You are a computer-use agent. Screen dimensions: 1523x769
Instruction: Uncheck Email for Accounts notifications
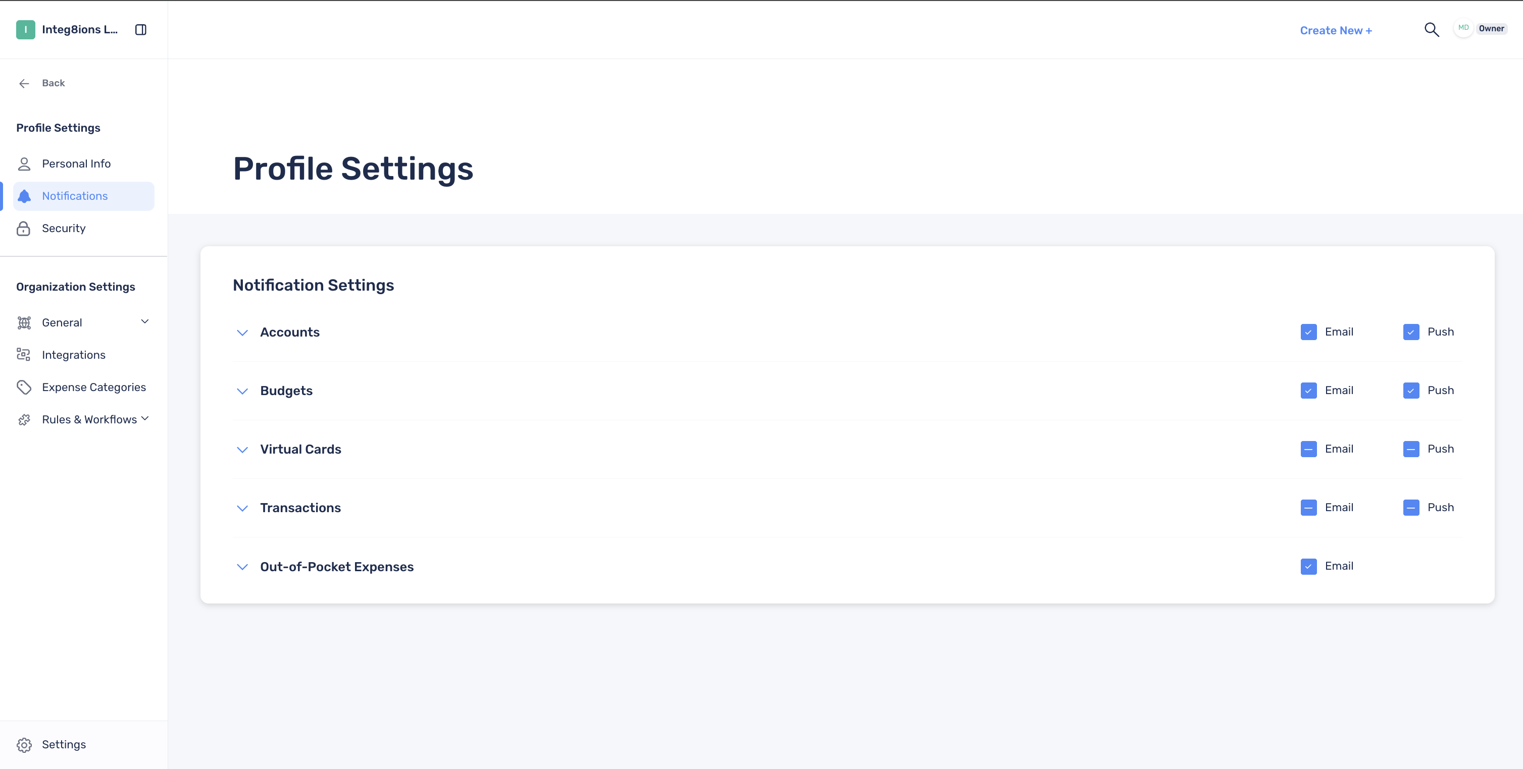[x=1308, y=332]
